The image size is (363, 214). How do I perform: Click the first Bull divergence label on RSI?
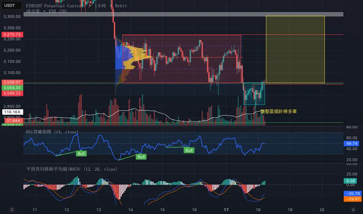[81, 154]
